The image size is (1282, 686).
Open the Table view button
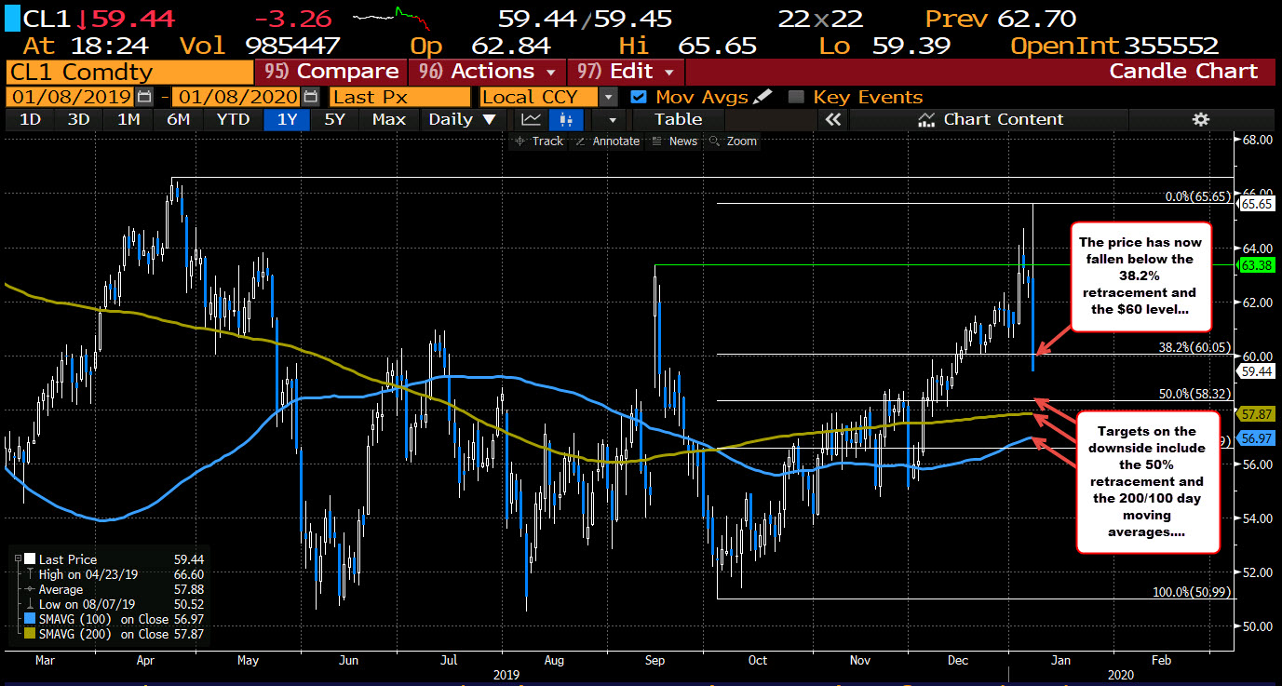tap(679, 119)
